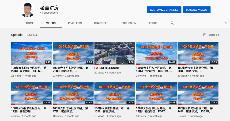230x121 pixels.
Task: Select the Discussion tab
Action: pyautogui.click(x=128, y=23)
